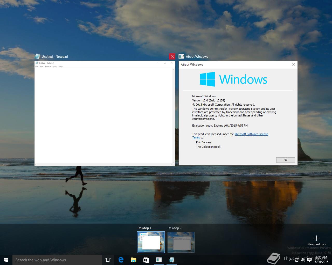Open File Explorer from taskbar
Image resolution: width=332 pixels, height=265 pixels.
(x=133, y=260)
